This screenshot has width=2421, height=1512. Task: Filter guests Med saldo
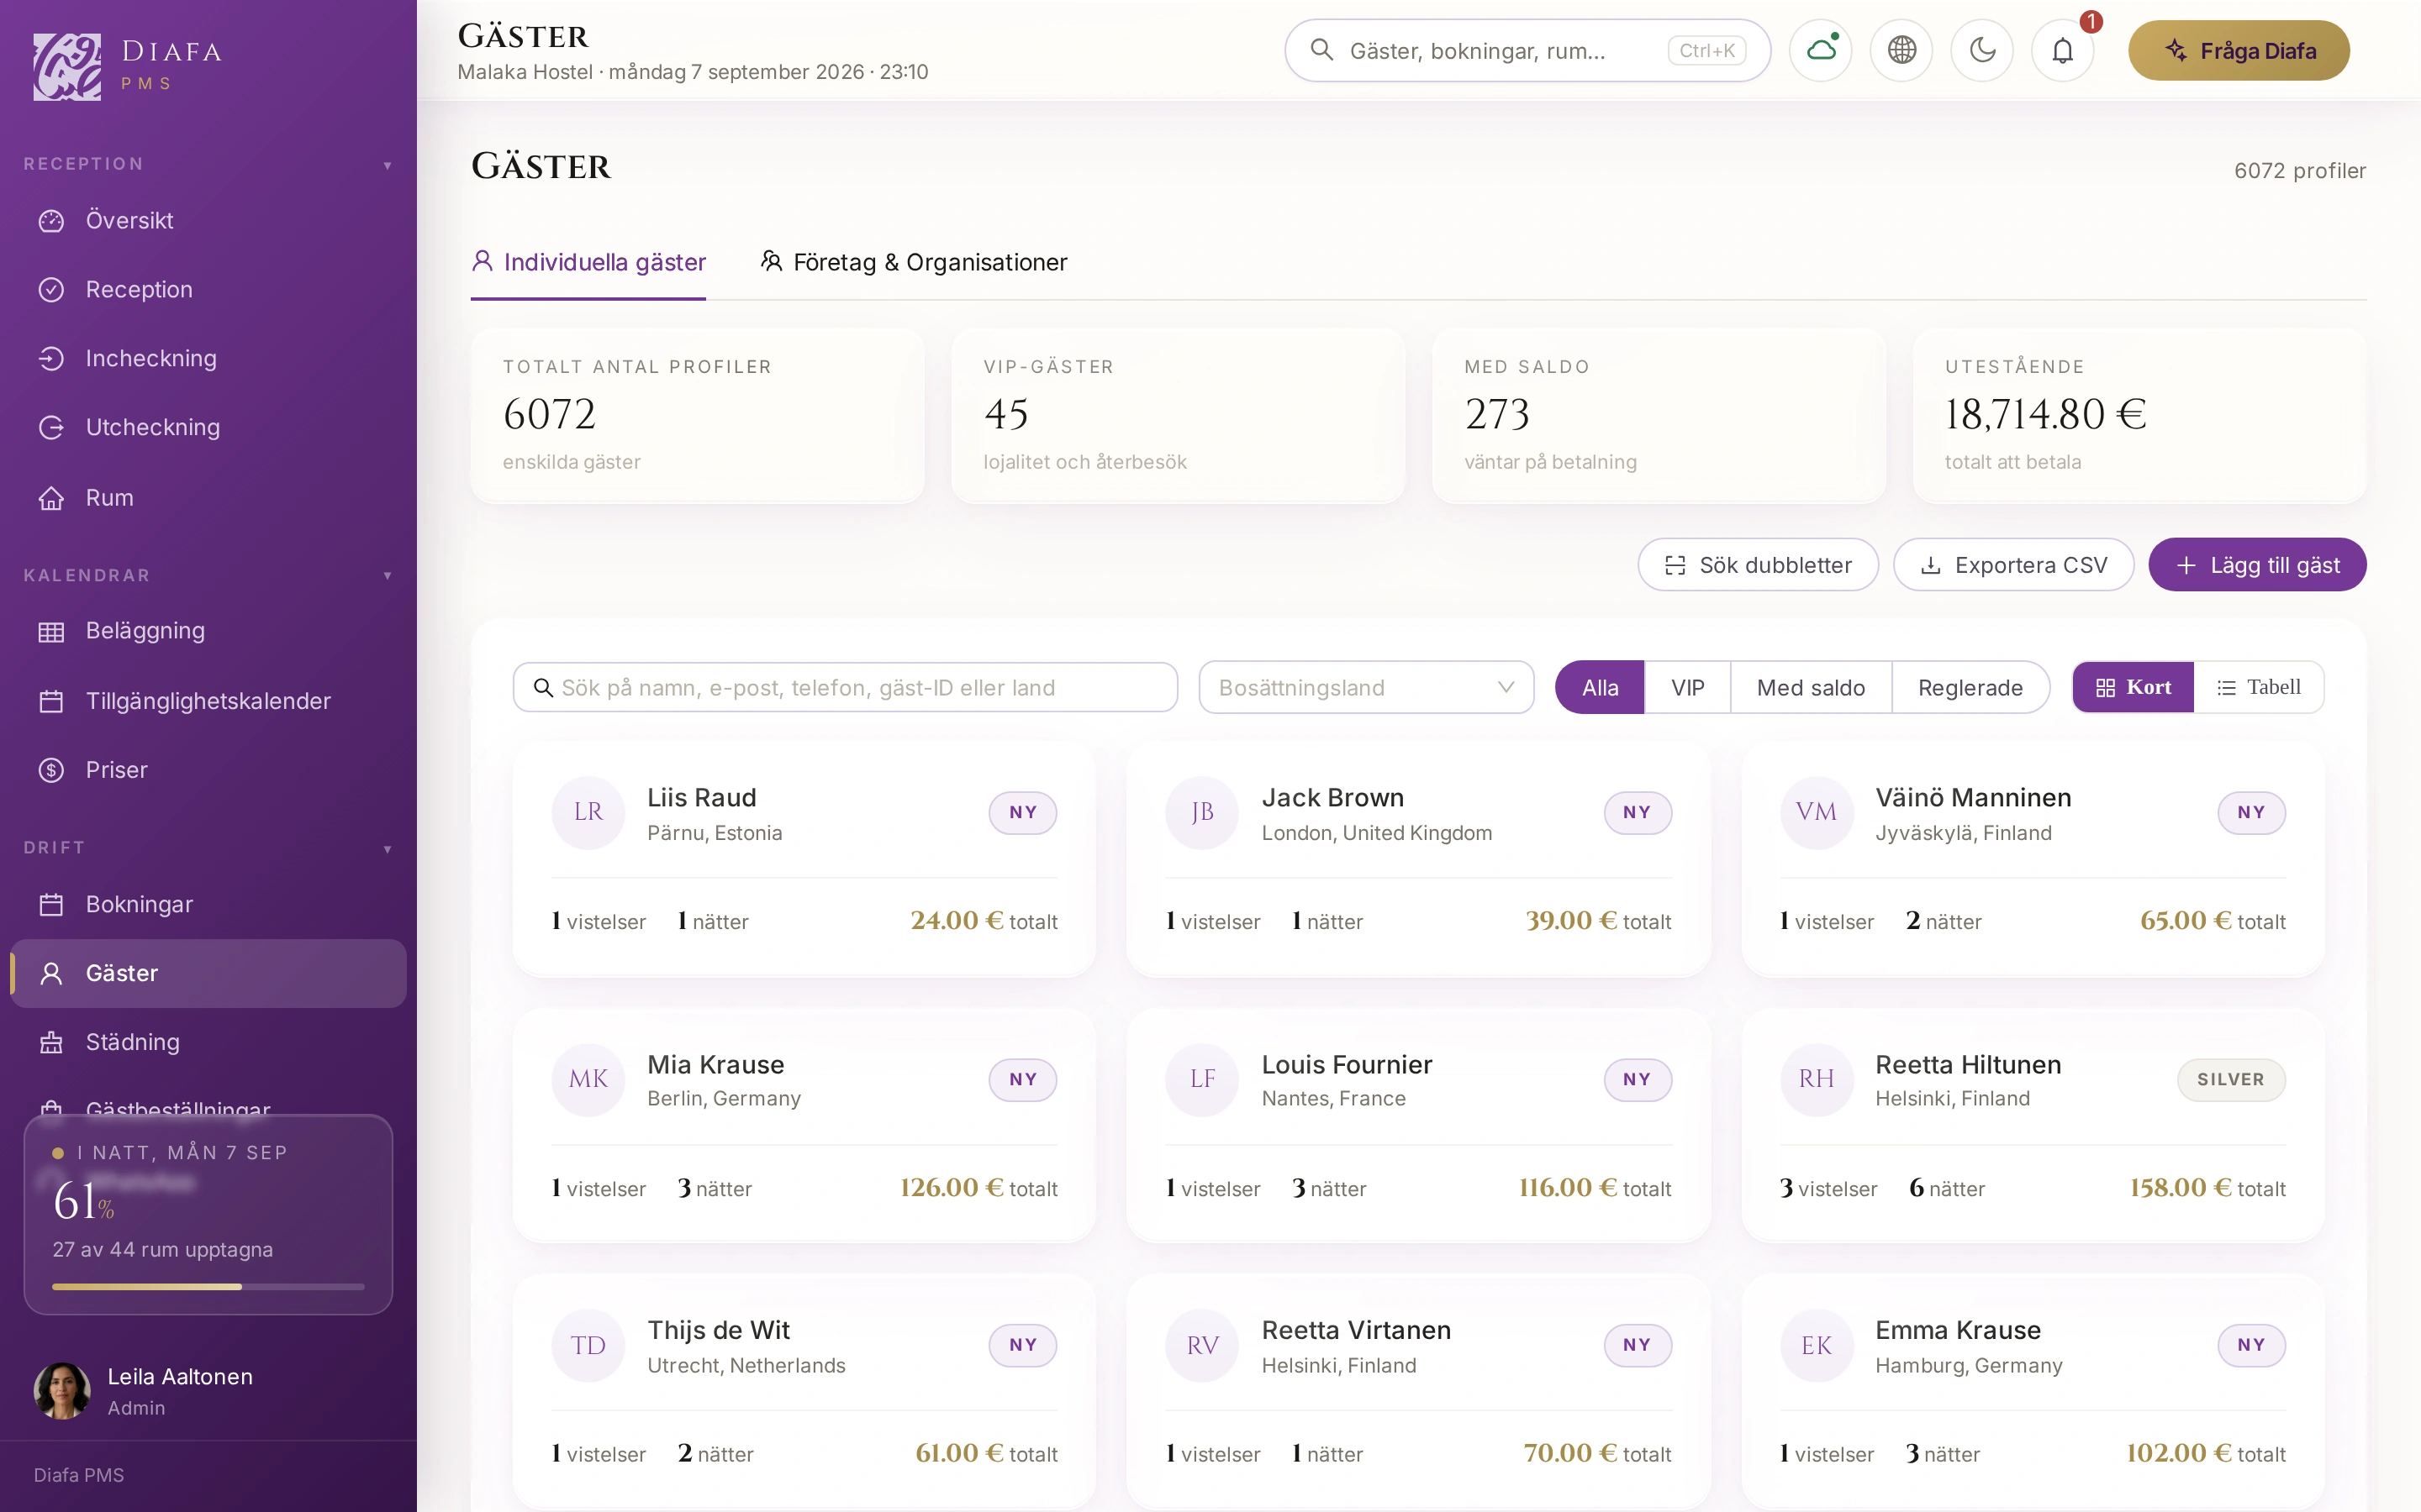tap(1810, 687)
